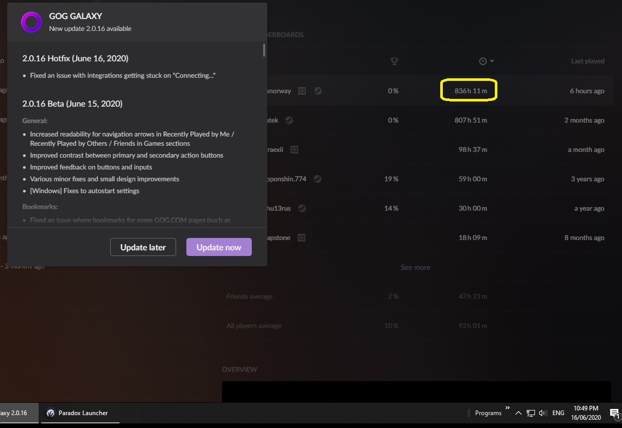Image resolution: width=622 pixels, height=428 pixels.
Task: Click the 6 hours ago last played cell
Action: coord(587,91)
